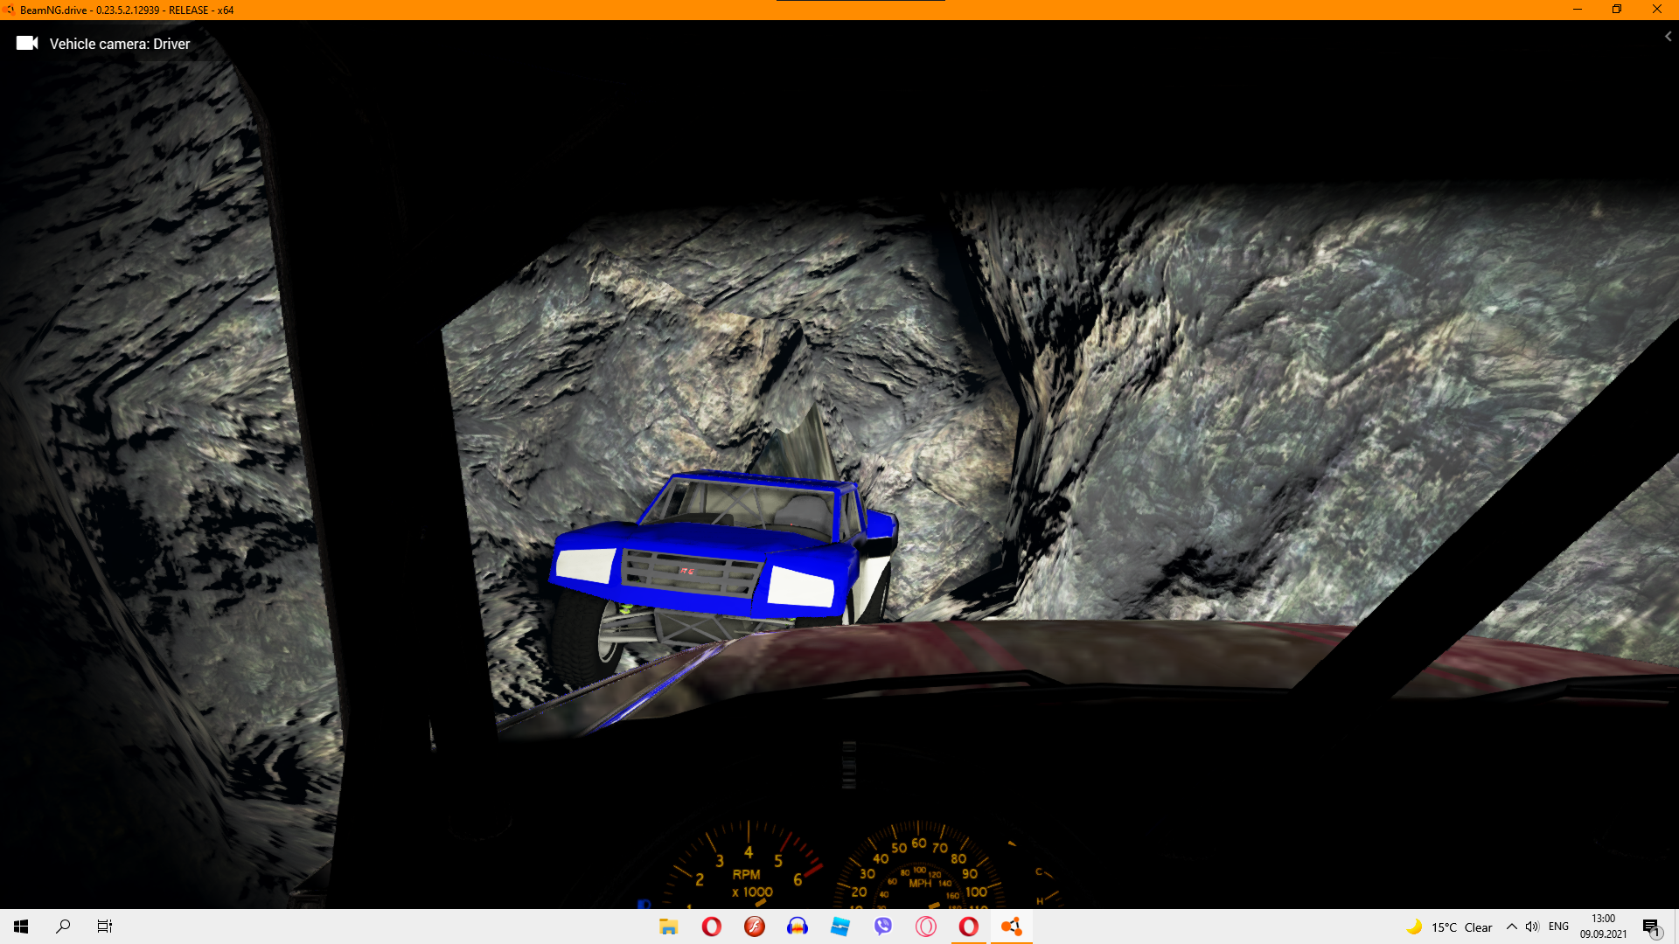This screenshot has height=944, width=1679.
Task: Switch to running Opera window beside BeamNG
Action: (x=969, y=927)
